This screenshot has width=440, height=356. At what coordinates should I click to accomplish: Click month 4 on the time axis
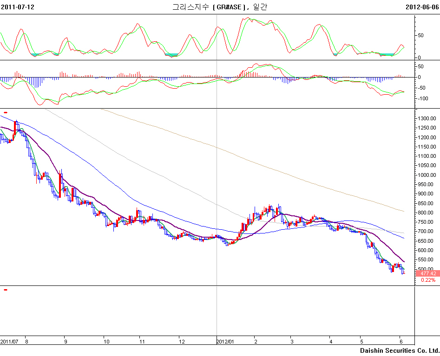pyautogui.click(x=330, y=341)
